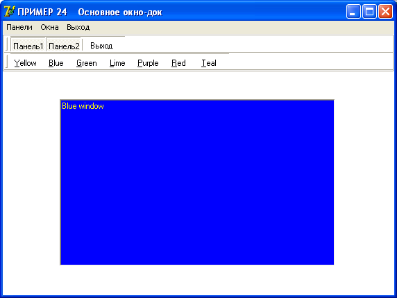Image resolution: width=397 pixels, height=298 pixels.
Task: Open the Окна menu
Action: pyautogui.click(x=50, y=27)
